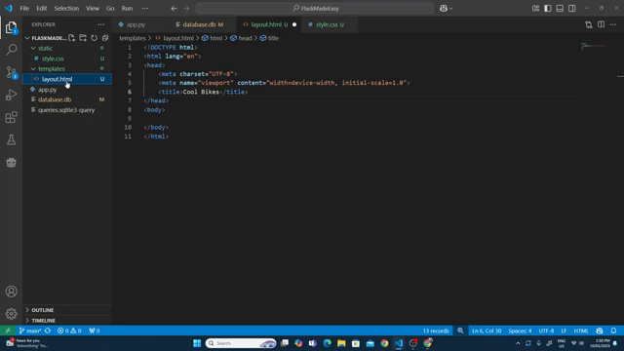Open the Search view in activity bar
Viewport: 624px width, 351px height.
[x=11, y=50]
